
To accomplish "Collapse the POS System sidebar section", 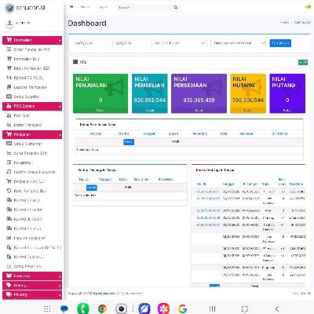I will click(x=32, y=106).
